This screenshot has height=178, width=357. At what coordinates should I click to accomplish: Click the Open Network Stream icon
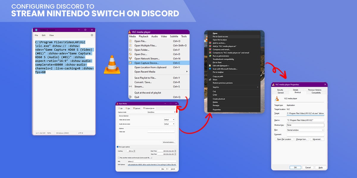click(130, 58)
